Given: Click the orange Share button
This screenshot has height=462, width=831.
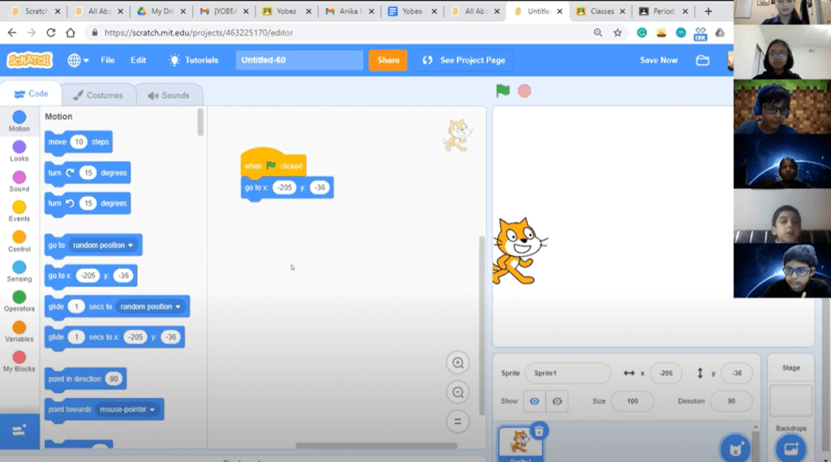Looking at the screenshot, I should pyautogui.click(x=388, y=60).
